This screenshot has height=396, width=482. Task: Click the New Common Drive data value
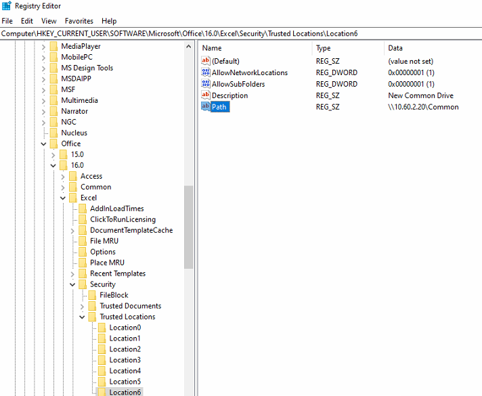(420, 95)
